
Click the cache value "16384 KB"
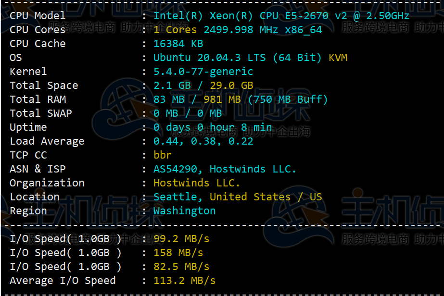click(178, 44)
